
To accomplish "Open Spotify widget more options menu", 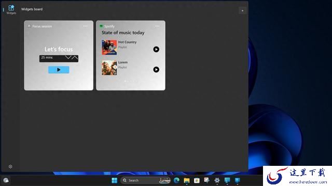I will tap(157, 26).
